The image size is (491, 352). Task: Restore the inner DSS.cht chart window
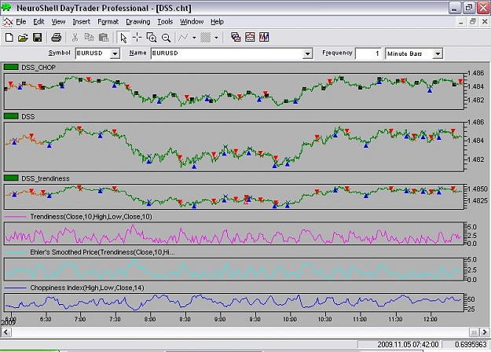pyautogui.click(x=473, y=22)
